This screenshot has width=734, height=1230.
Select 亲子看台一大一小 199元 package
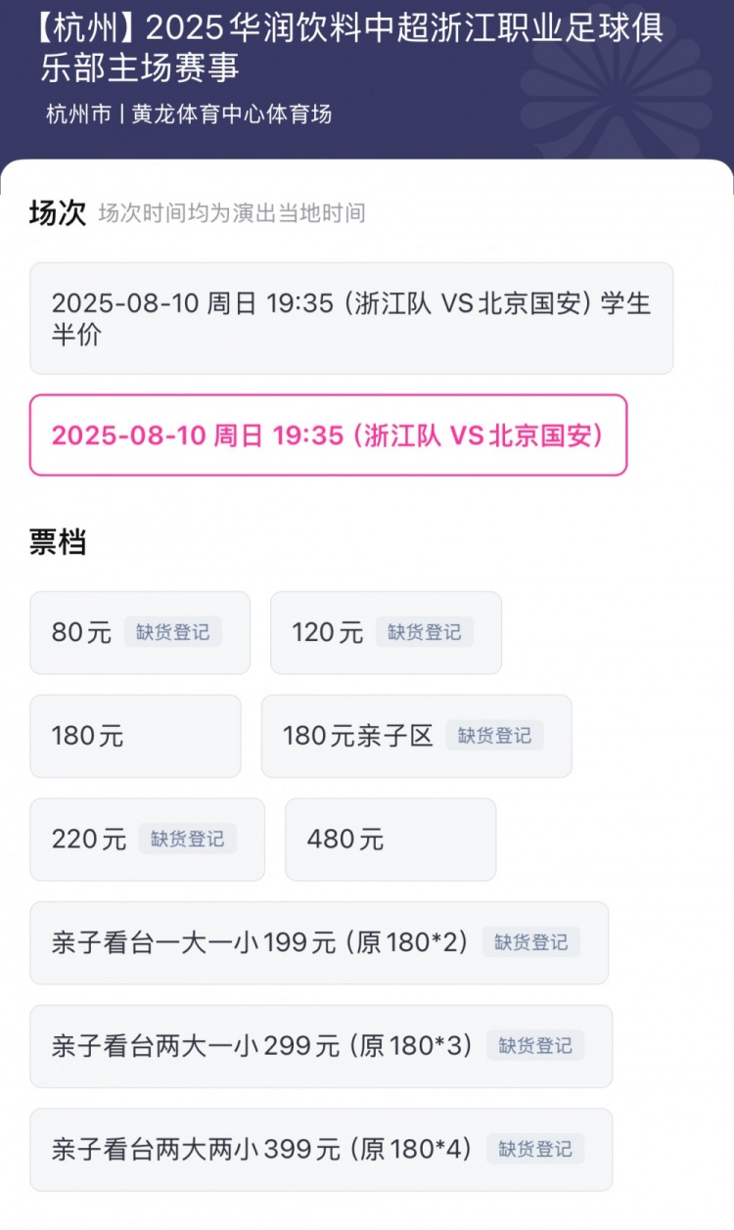(x=320, y=942)
